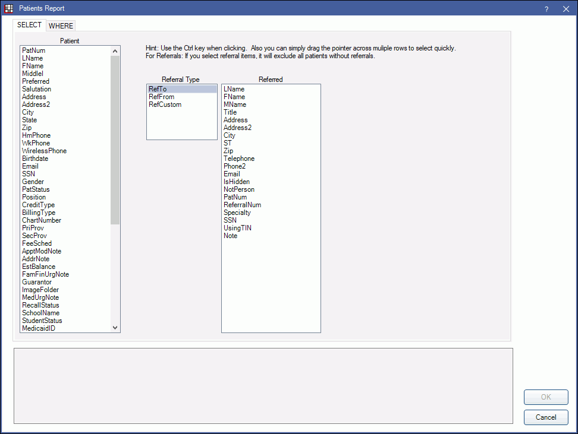Switch to the WHERE tab
578x434 pixels.
pyautogui.click(x=61, y=26)
